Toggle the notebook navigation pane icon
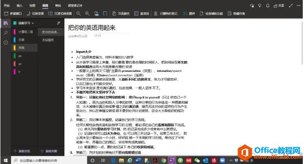This screenshot has width=304, height=164. 6,23
